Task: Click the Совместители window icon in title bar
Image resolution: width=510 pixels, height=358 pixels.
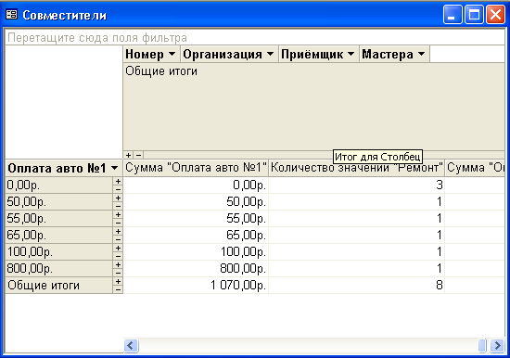Action: point(12,15)
